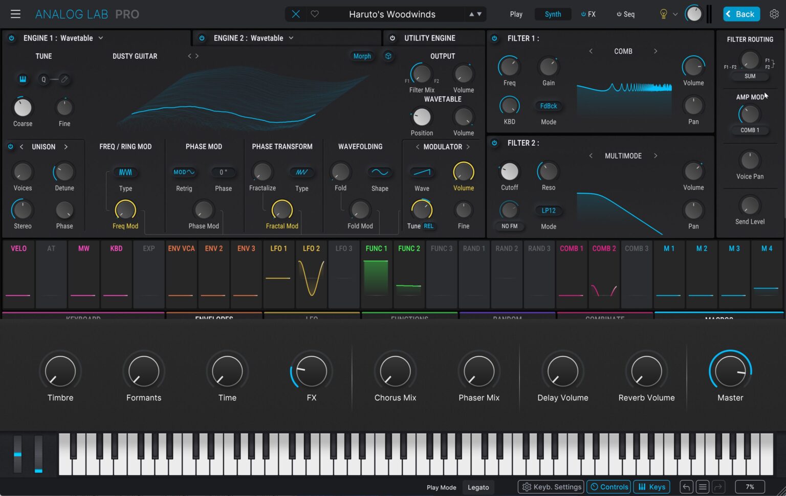The width and height of the screenshot is (786, 496).
Task: Close the preset with the X icon
Action: click(x=296, y=14)
